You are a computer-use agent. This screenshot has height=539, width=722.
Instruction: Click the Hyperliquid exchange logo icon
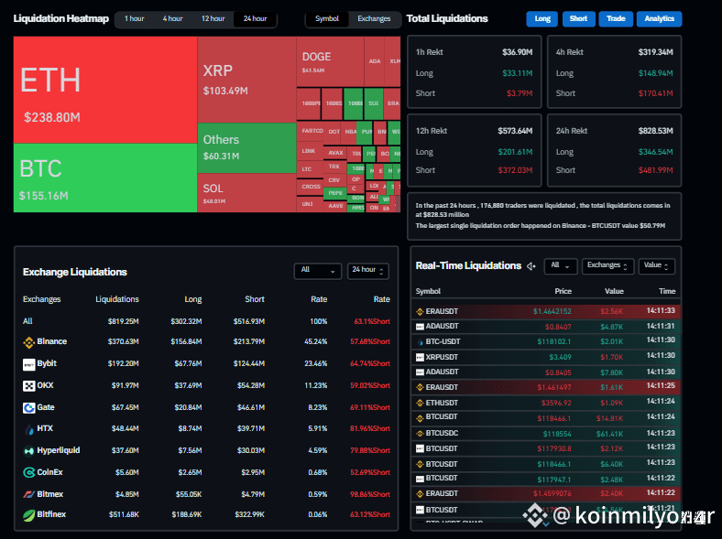[x=29, y=451]
